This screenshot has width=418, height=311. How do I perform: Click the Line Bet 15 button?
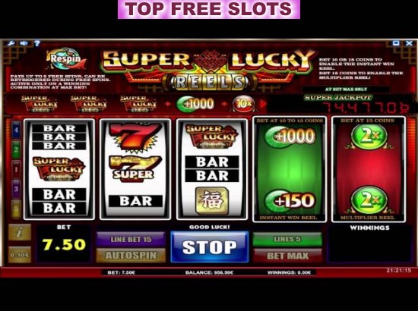click(131, 239)
